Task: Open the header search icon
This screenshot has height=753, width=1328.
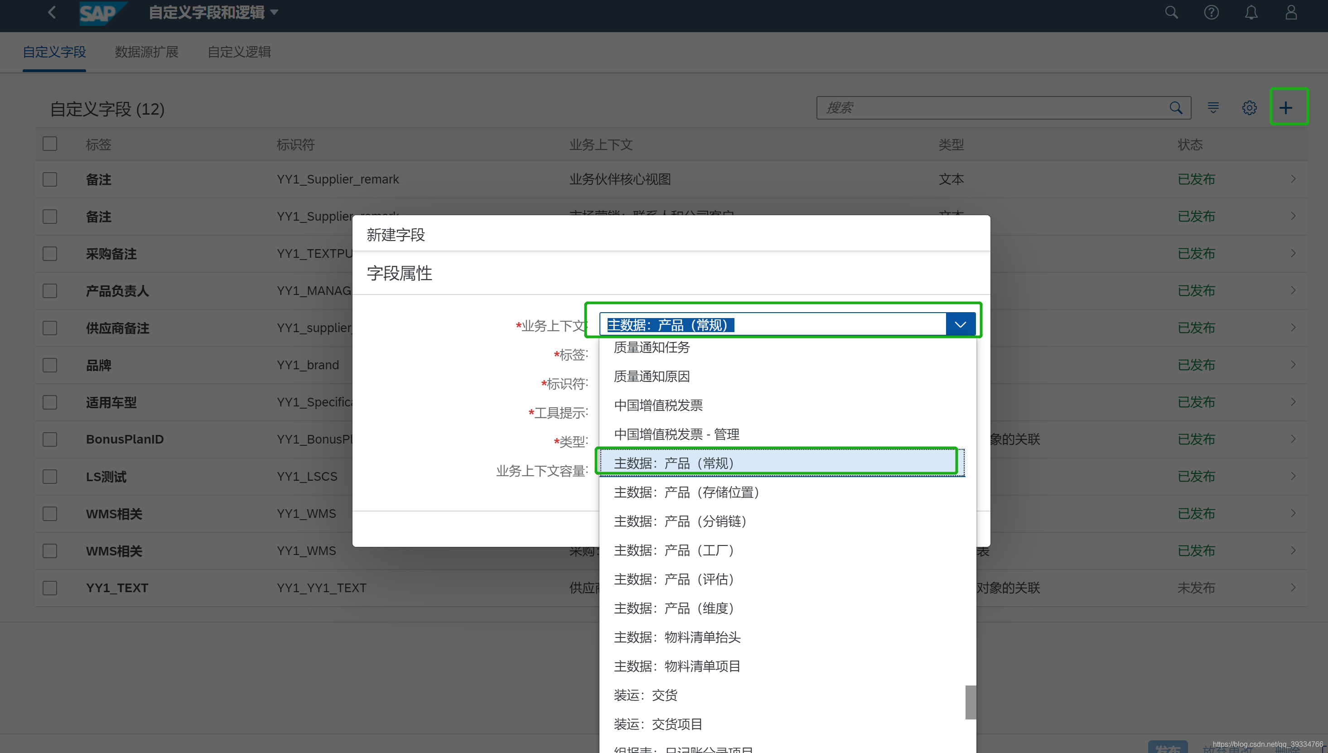Action: coord(1171,12)
